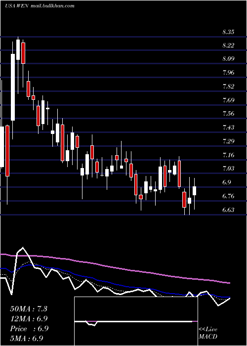
Task: Click the 7.56 price axis label
Action: (228, 114)
